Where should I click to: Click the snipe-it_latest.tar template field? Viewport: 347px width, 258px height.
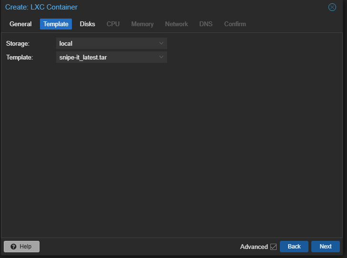(106, 57)
